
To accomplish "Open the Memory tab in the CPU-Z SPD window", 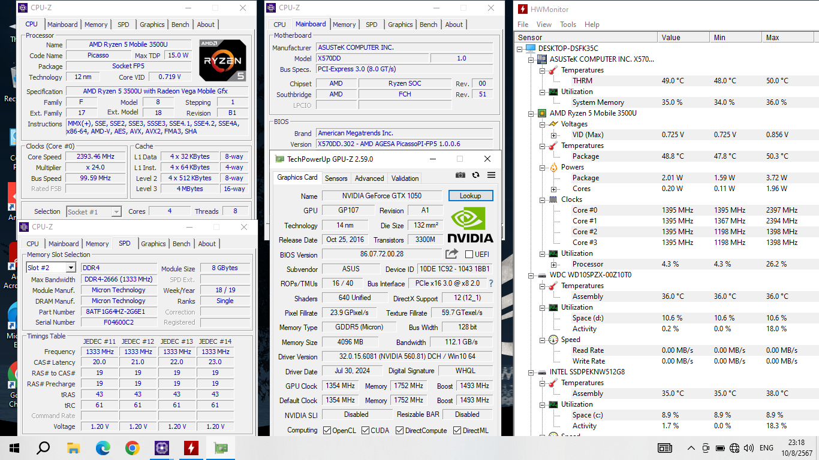I will (97, 244).
